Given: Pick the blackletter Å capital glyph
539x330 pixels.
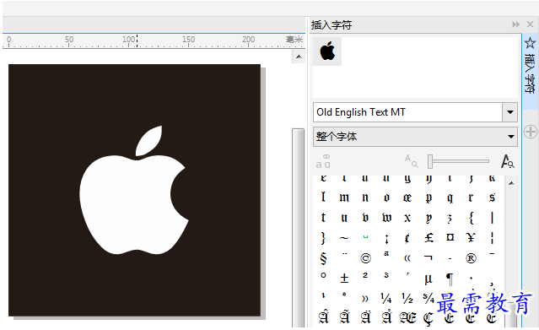Looking at the screenshot, I should (x=386, y=317).
